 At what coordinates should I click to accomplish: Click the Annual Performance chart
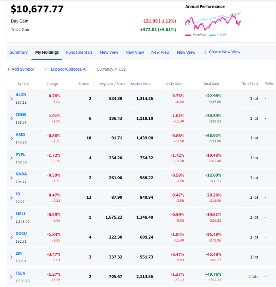click(213, 21)
